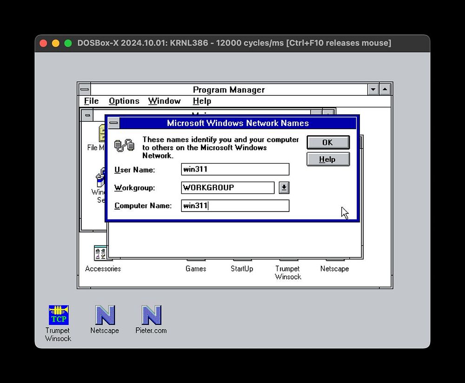Select the Netscape group label in Program Manager
This screenshot has width=465, height=383.
coord(334,269)
